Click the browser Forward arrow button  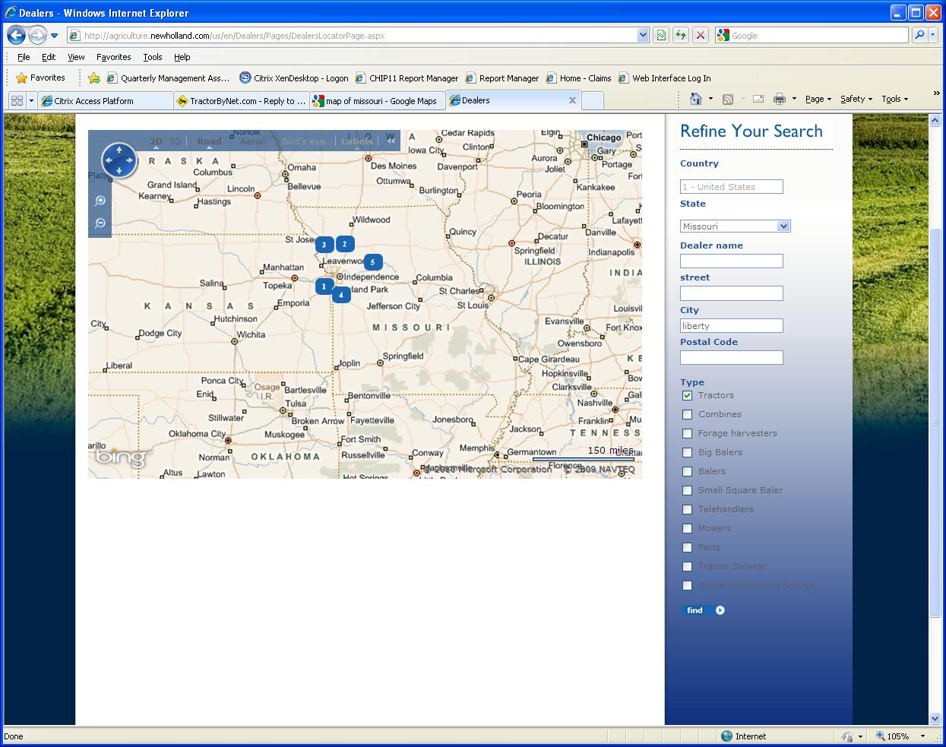coord(37,35)
